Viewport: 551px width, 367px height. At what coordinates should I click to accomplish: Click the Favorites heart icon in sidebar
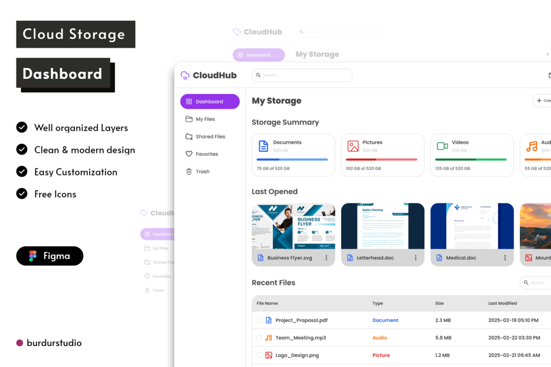[189, 154]
